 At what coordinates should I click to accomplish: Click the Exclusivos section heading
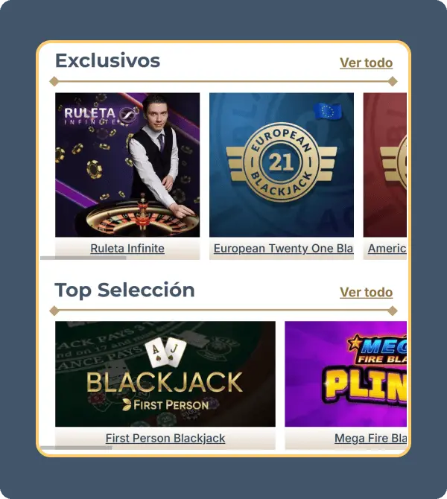point(107,60)
